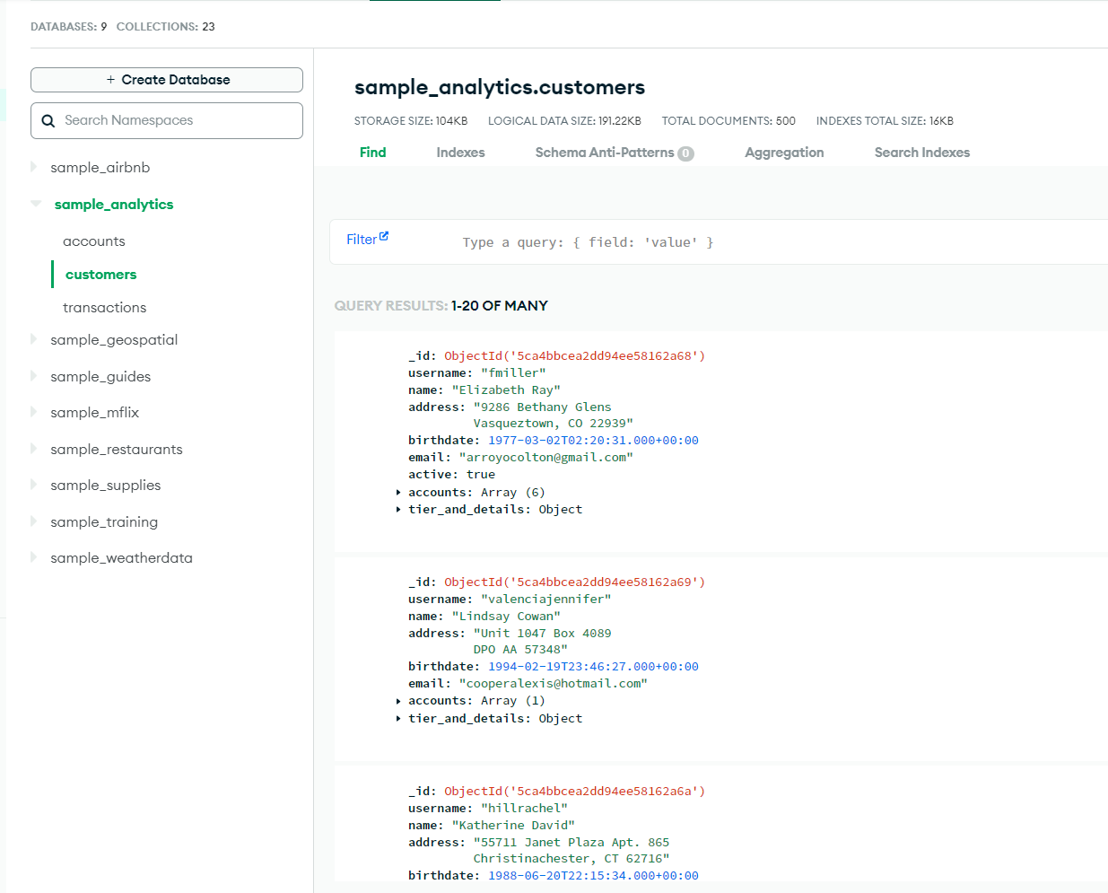Image resolution: width=1108 pixels, height=893 pixels.
Task: Click the username value "fmiller"
Action: [x=513, y=372]
